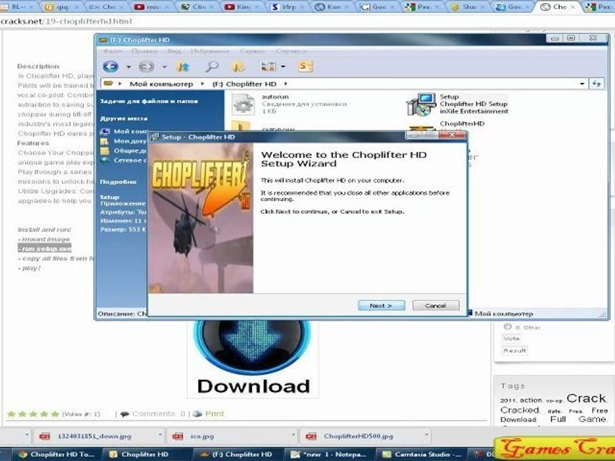Open downloaded file 1324031851_down.jpg
Image resolution: width=615 pixels, height=461 pixels.
click(94, 436)
